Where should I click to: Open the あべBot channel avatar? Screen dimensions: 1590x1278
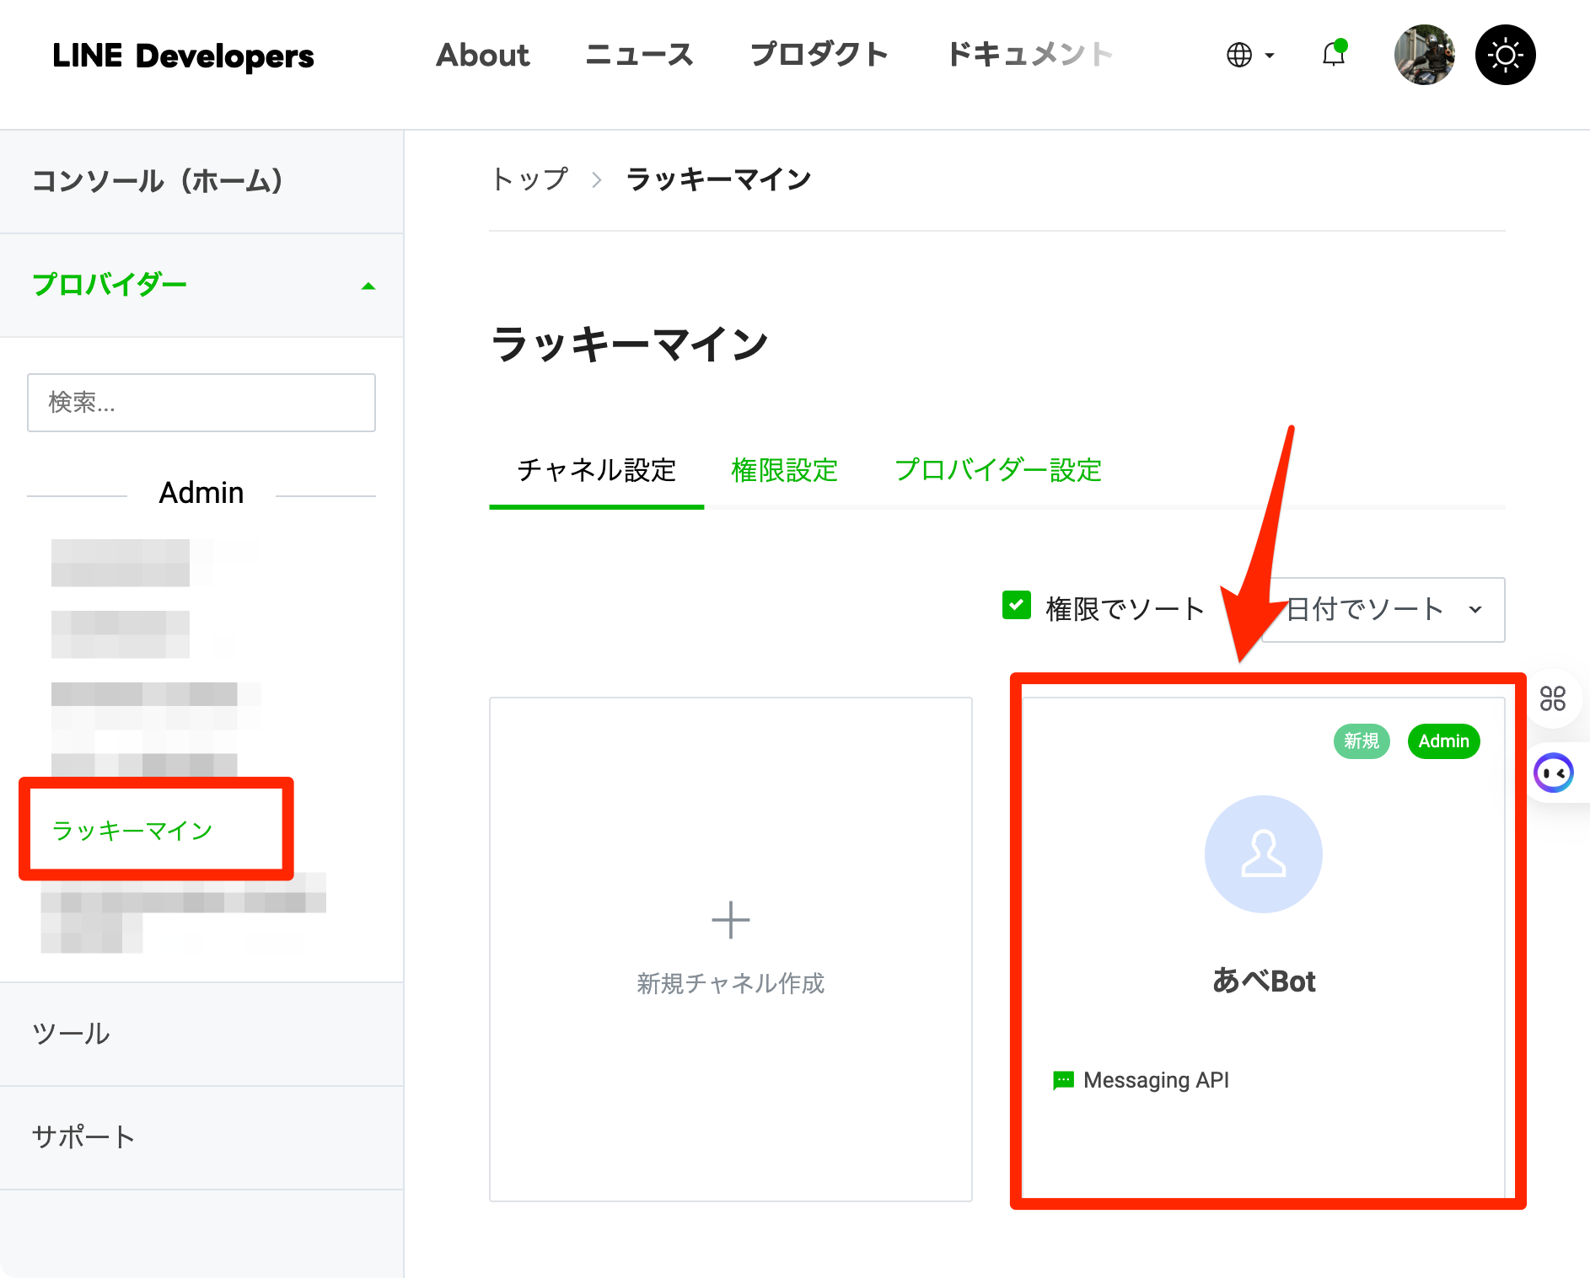point(1263,854)
